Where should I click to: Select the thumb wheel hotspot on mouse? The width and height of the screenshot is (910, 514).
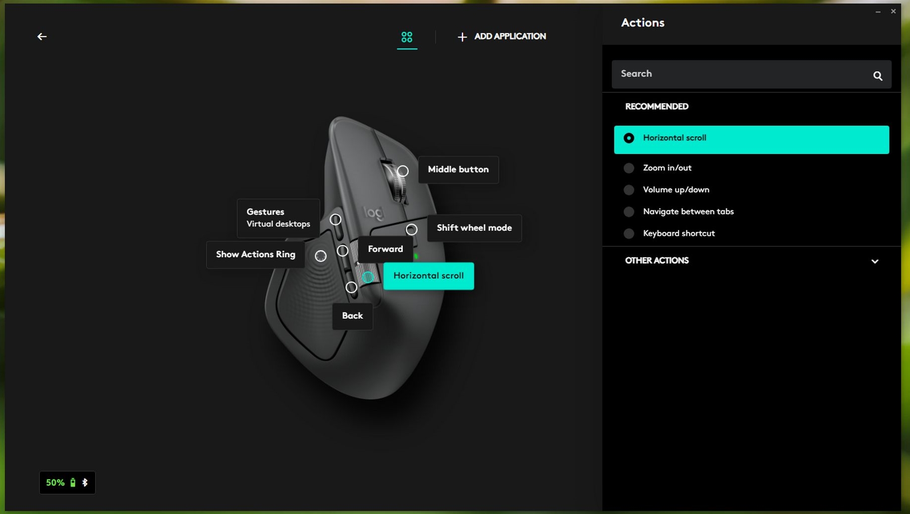(368, 277)
